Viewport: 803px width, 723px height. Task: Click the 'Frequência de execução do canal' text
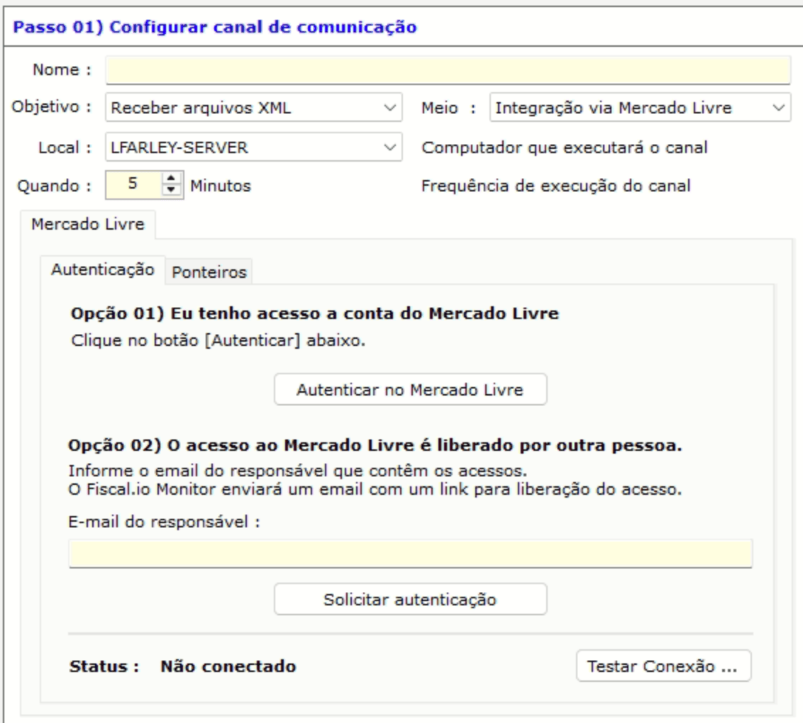point(556,186)
